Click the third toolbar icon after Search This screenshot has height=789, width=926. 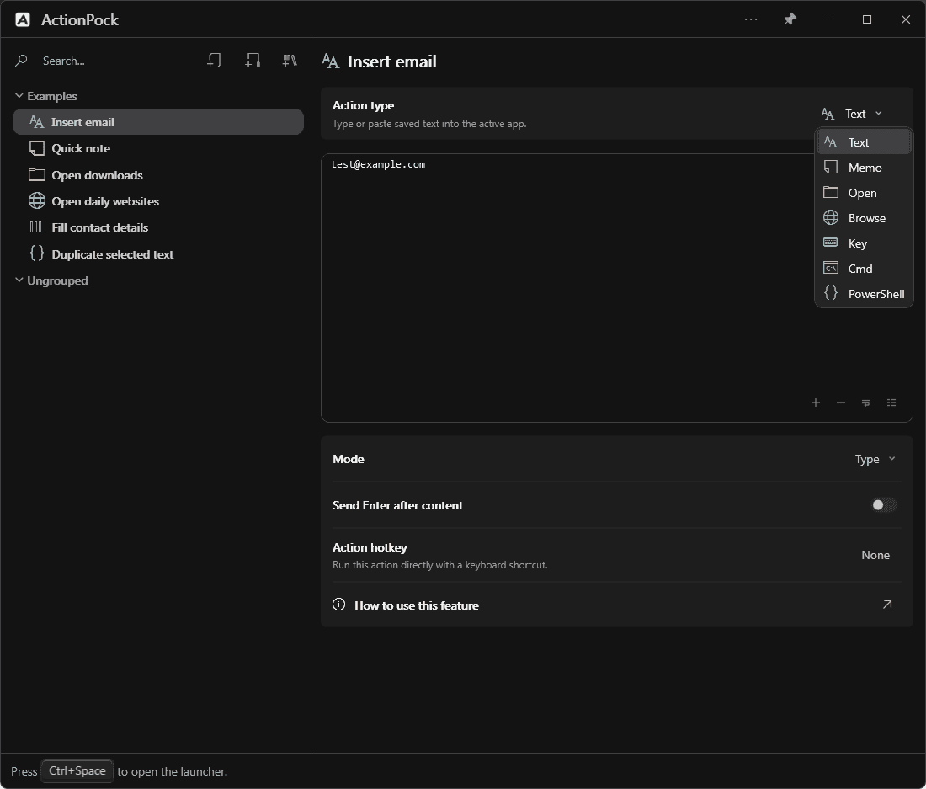[x=290, y=61]
